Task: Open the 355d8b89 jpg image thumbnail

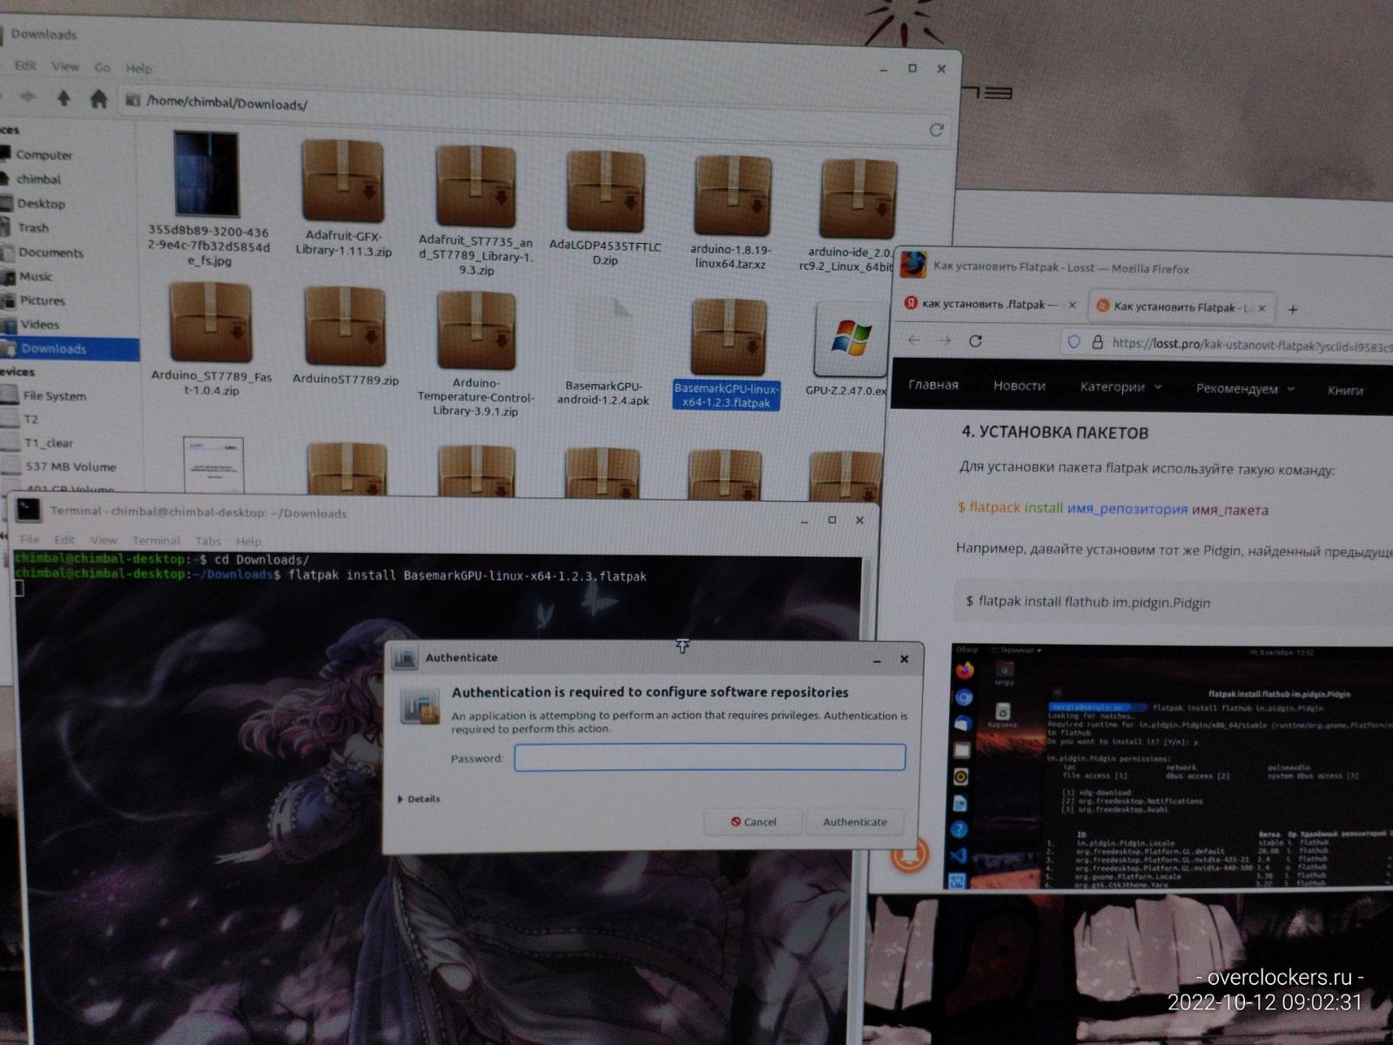Action: coord(206,173)
